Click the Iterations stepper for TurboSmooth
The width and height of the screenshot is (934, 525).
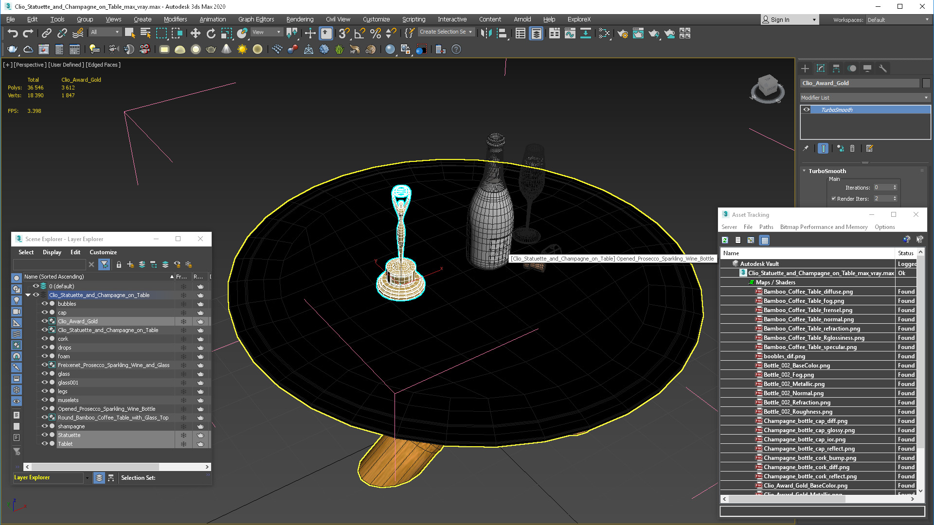tap(895, 187)
